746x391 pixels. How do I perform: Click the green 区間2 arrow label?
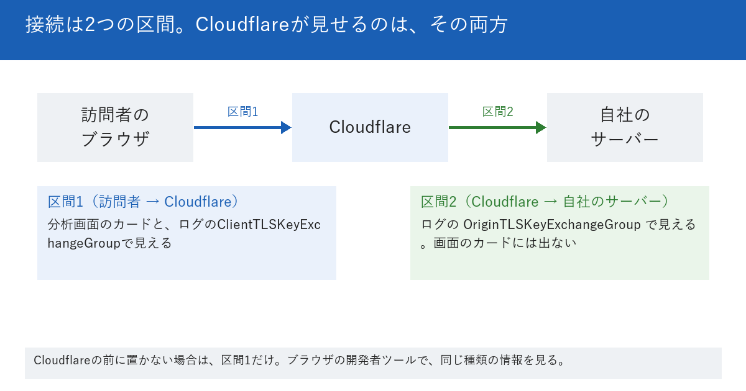(497, 112)
